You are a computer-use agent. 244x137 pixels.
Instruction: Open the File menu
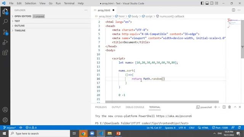tap(11, 3)
